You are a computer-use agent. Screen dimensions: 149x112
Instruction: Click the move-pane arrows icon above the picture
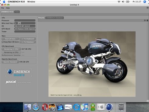[145, 20]
